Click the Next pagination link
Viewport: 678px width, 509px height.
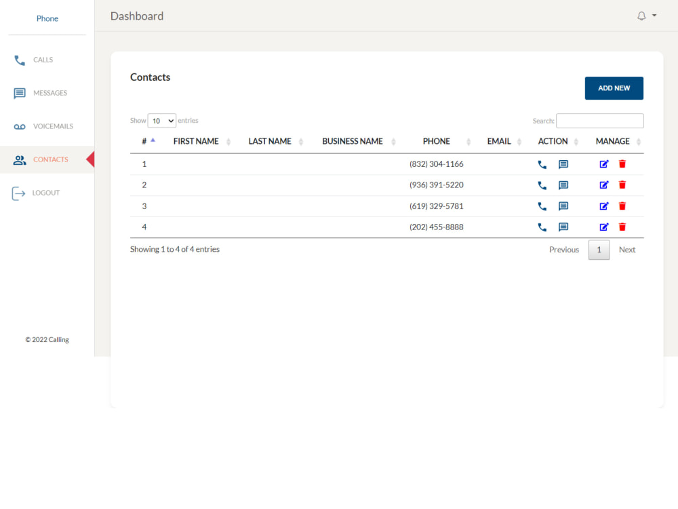pos(627,250)
